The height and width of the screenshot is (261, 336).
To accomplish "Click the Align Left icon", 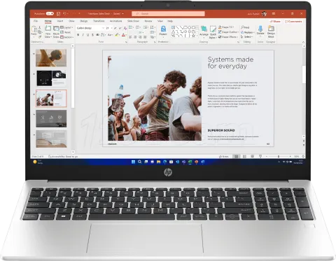I will pos(130,37).
